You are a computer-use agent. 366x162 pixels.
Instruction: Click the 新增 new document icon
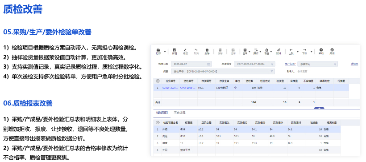(175, 50)
